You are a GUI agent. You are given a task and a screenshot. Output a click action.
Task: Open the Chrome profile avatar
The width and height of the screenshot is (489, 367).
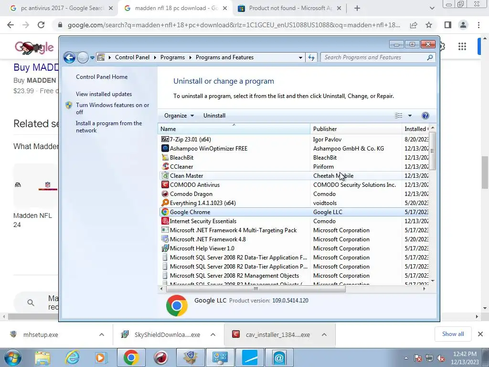click(x=463, y=25)
